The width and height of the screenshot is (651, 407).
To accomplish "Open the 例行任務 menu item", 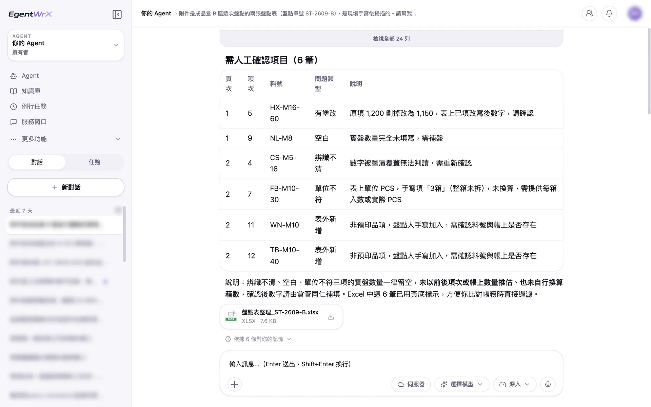I will point(65,106).
